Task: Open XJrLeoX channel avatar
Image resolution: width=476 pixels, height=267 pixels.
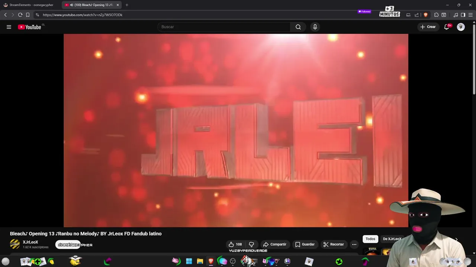Action: (x=15, y=244)
